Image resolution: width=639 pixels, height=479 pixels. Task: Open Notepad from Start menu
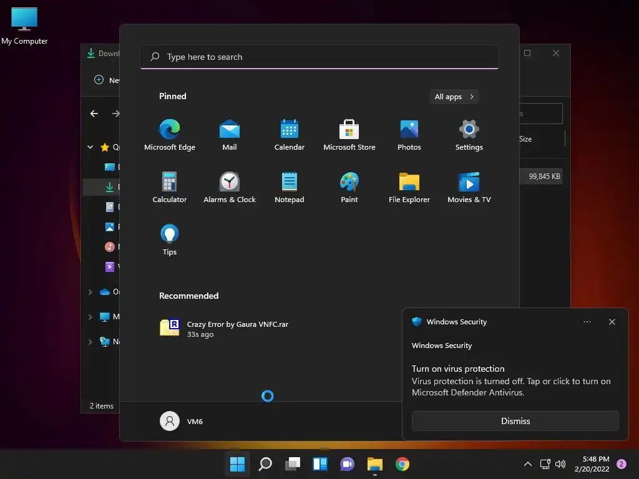point(290,187)
